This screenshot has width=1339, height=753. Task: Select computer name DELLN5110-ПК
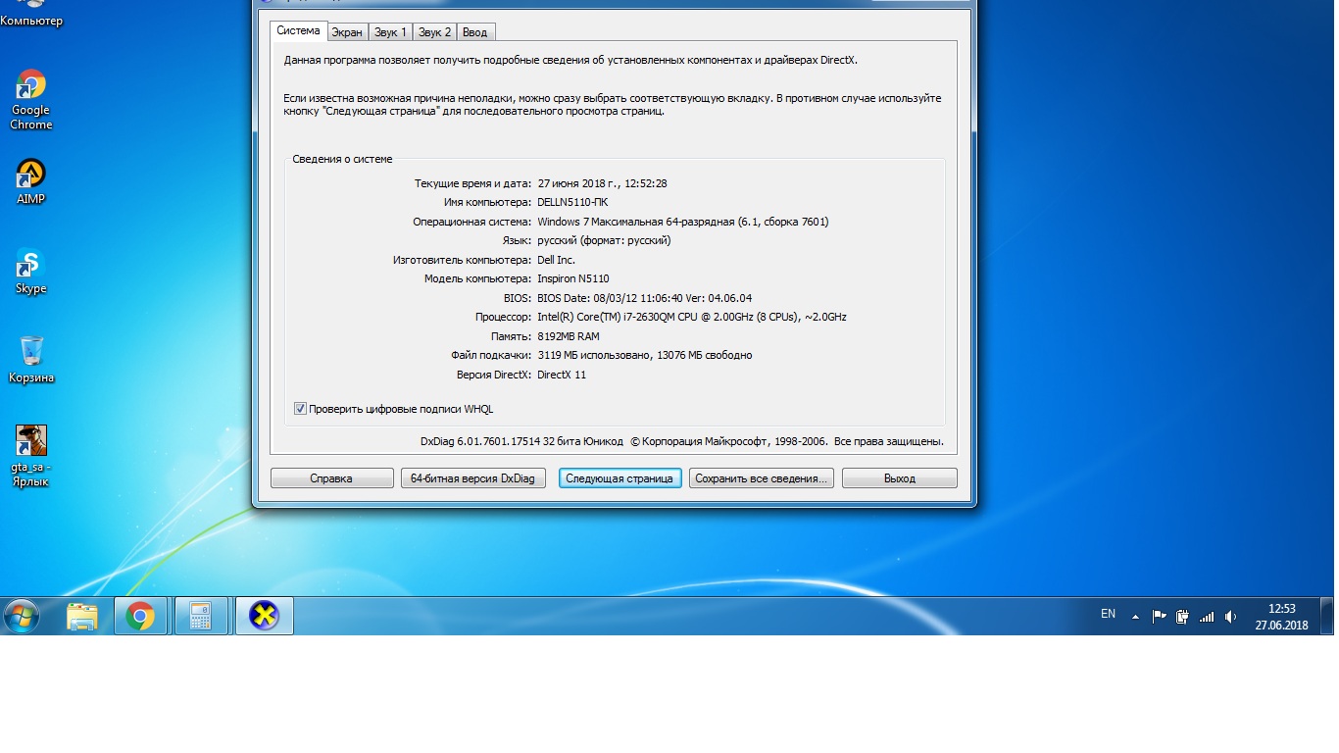[x=572, y=202]
